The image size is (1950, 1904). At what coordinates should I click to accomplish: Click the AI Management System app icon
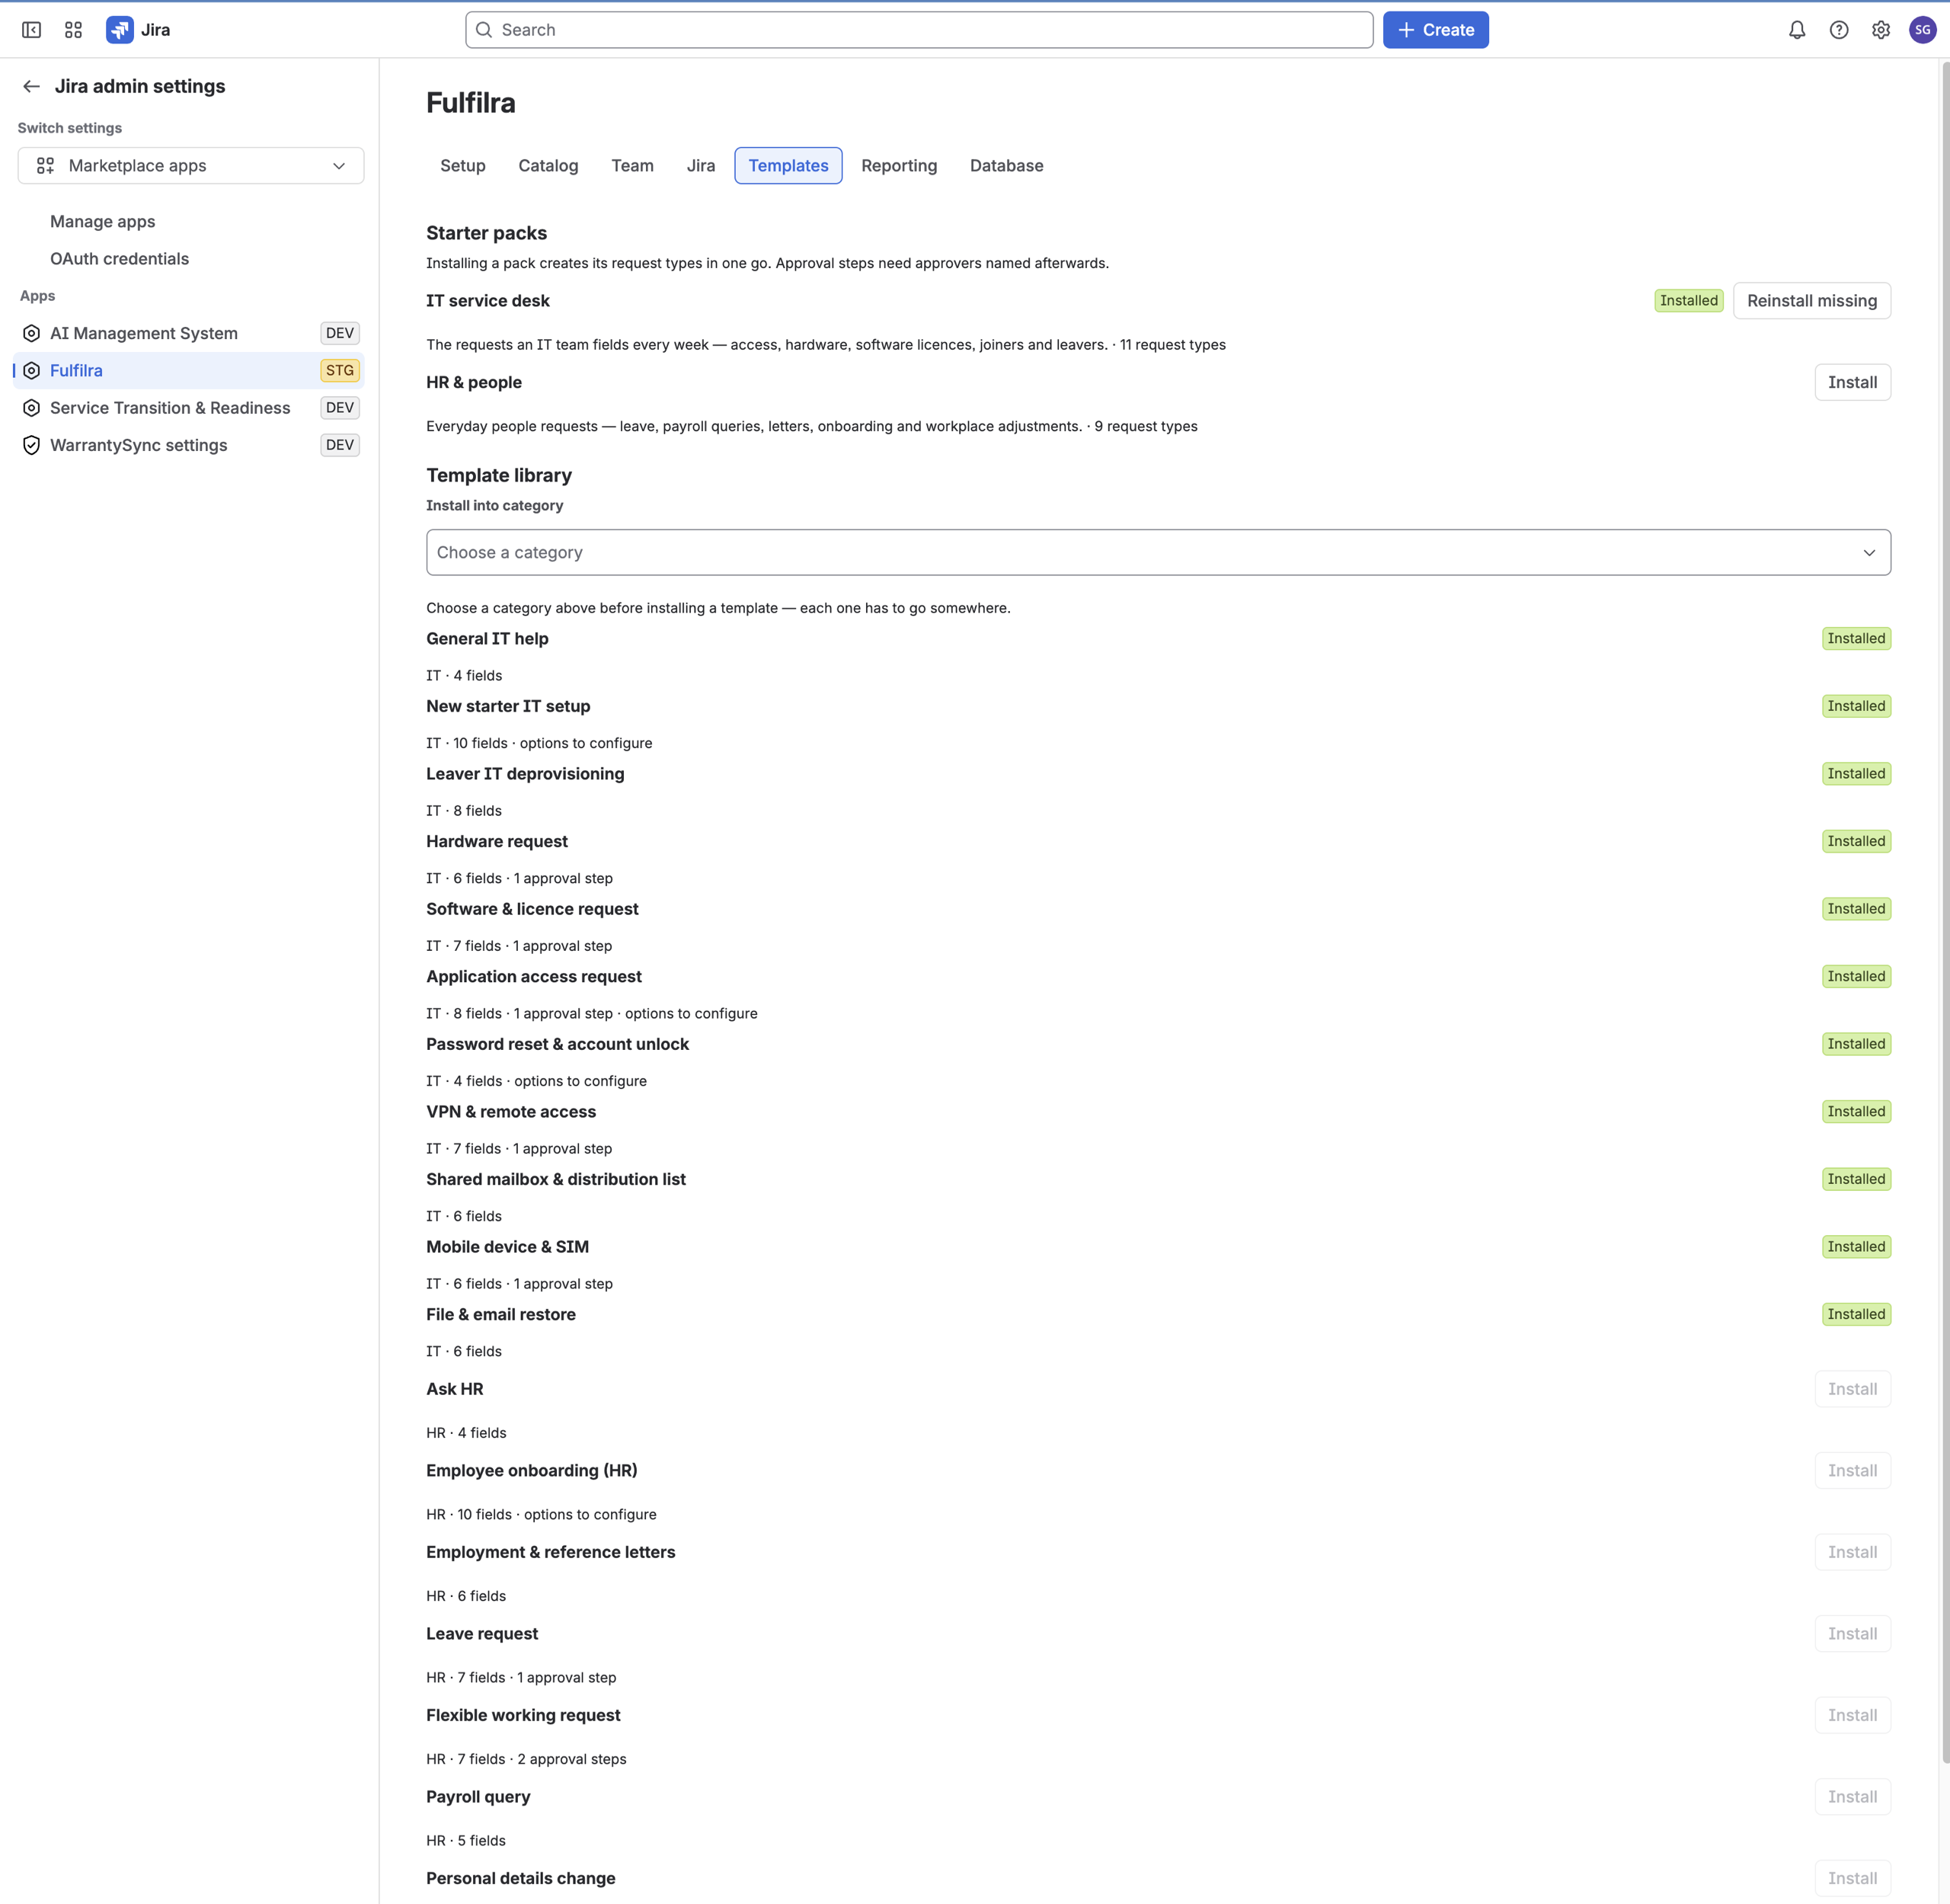[x=31, y=333]
